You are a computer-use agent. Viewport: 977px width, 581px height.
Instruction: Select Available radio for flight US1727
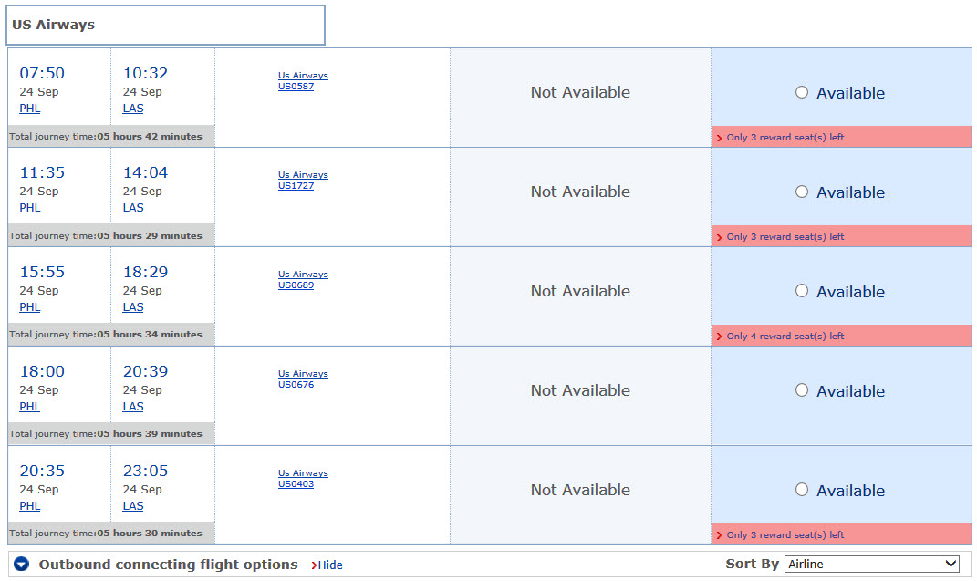[802, 192]
